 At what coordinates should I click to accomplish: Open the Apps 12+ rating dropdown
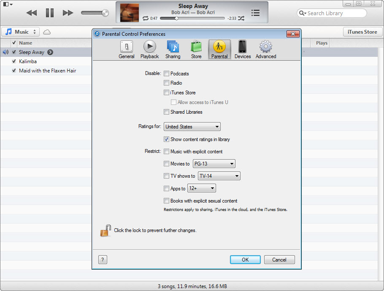tap(202, 188)
